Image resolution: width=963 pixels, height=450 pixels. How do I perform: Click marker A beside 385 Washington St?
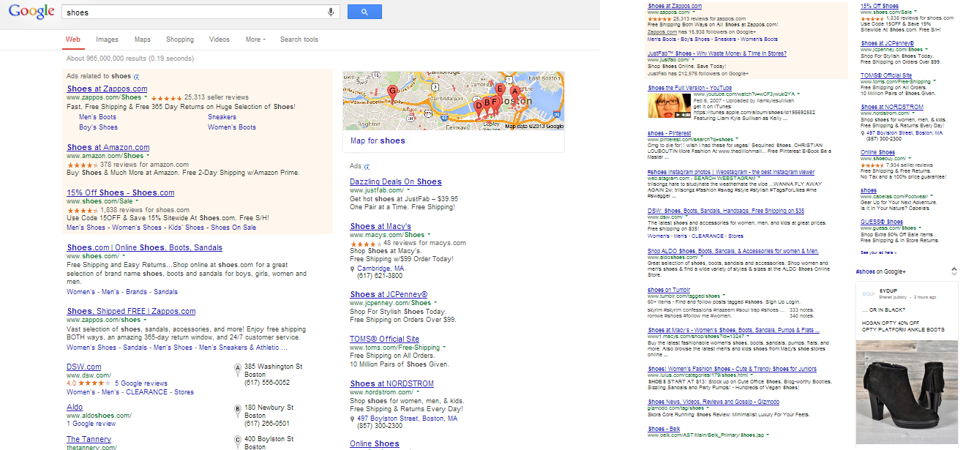pos(237,368)
